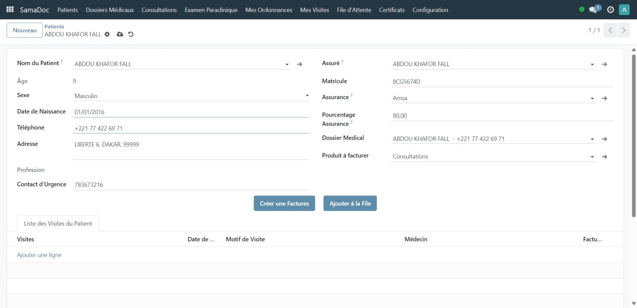Open the Consultations menu
The width and height of the screenshot is (637, 308).
pos(159,10)
